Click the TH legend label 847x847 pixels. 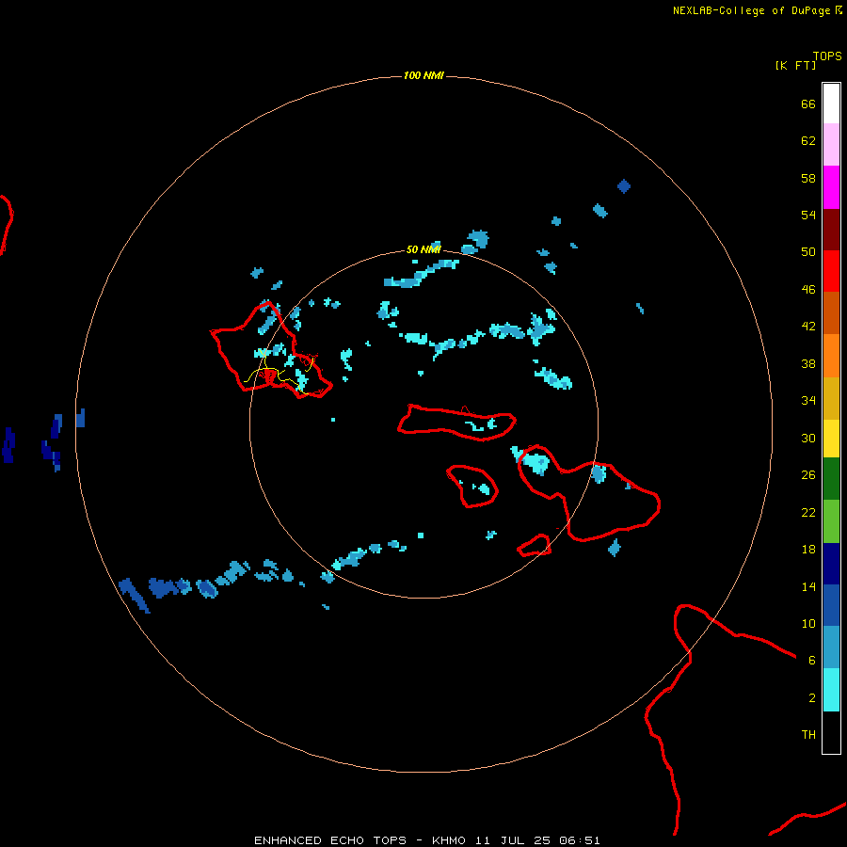click(808, 735)
